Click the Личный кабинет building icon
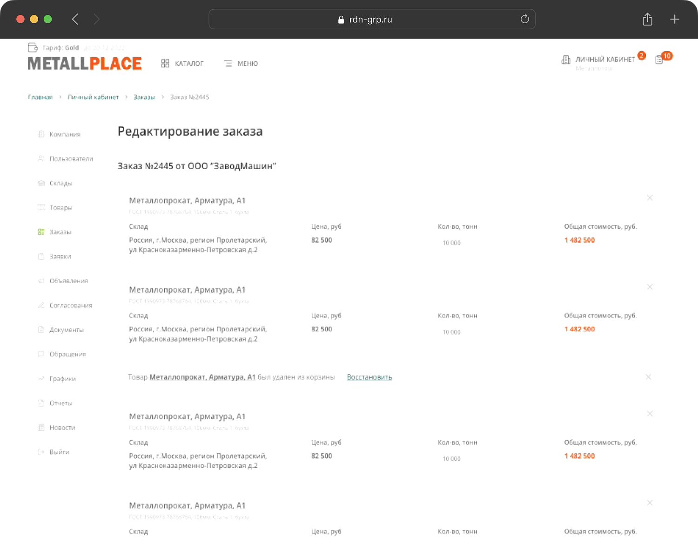The width and height of the screenshot is (698, 546). point(566,60)
